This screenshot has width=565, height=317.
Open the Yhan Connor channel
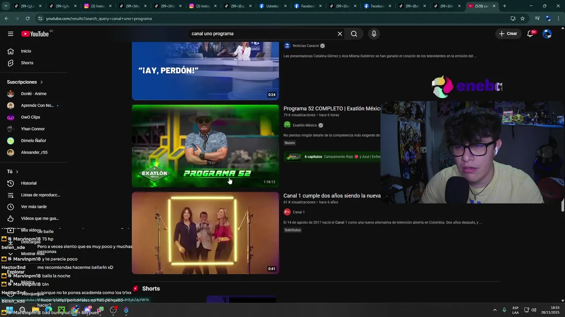click(34, 129)
